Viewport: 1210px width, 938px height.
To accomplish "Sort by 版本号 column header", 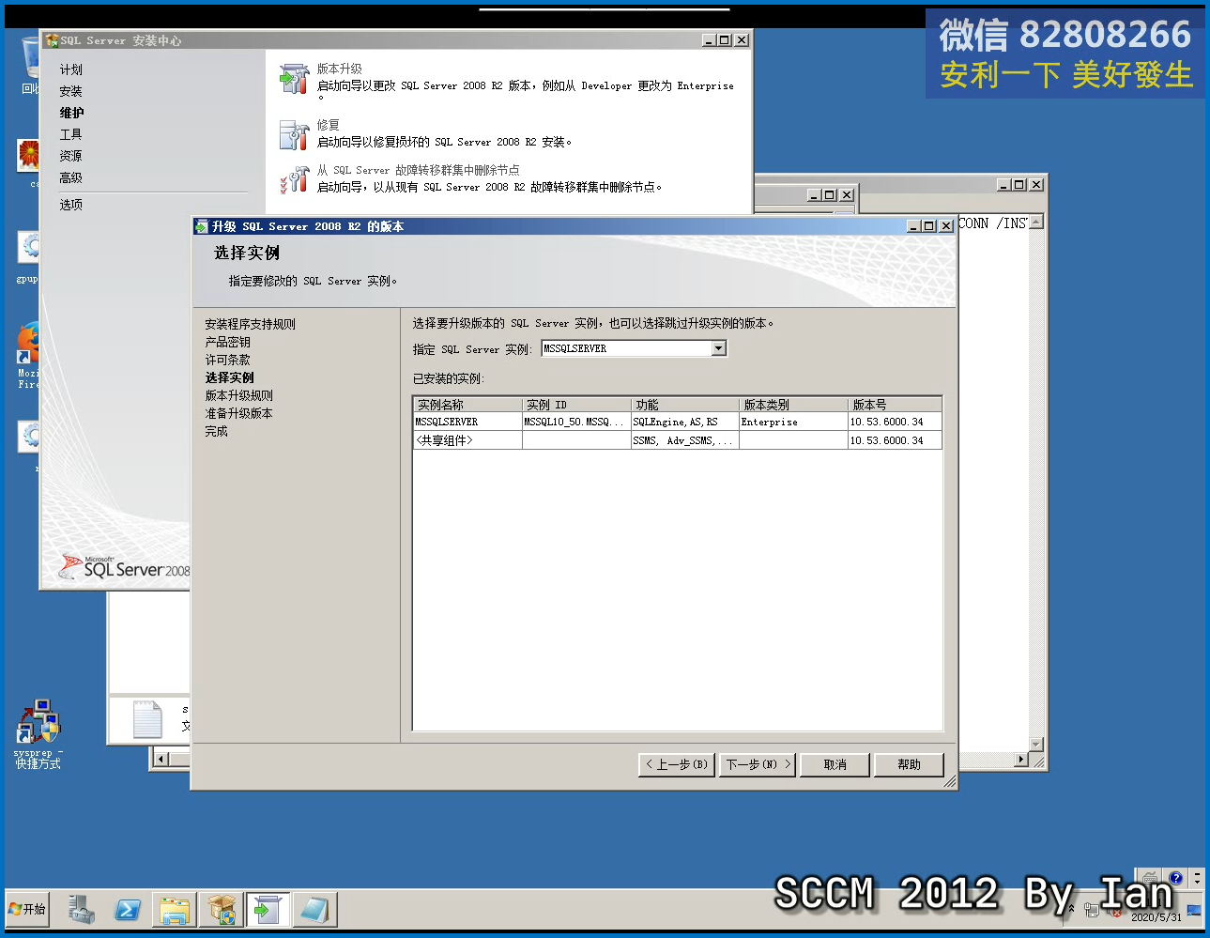I will click(895, 405).
